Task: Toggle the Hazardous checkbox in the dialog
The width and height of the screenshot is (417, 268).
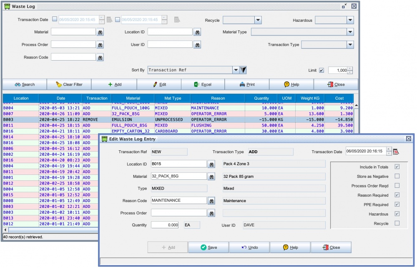Action: pos(397,214)
